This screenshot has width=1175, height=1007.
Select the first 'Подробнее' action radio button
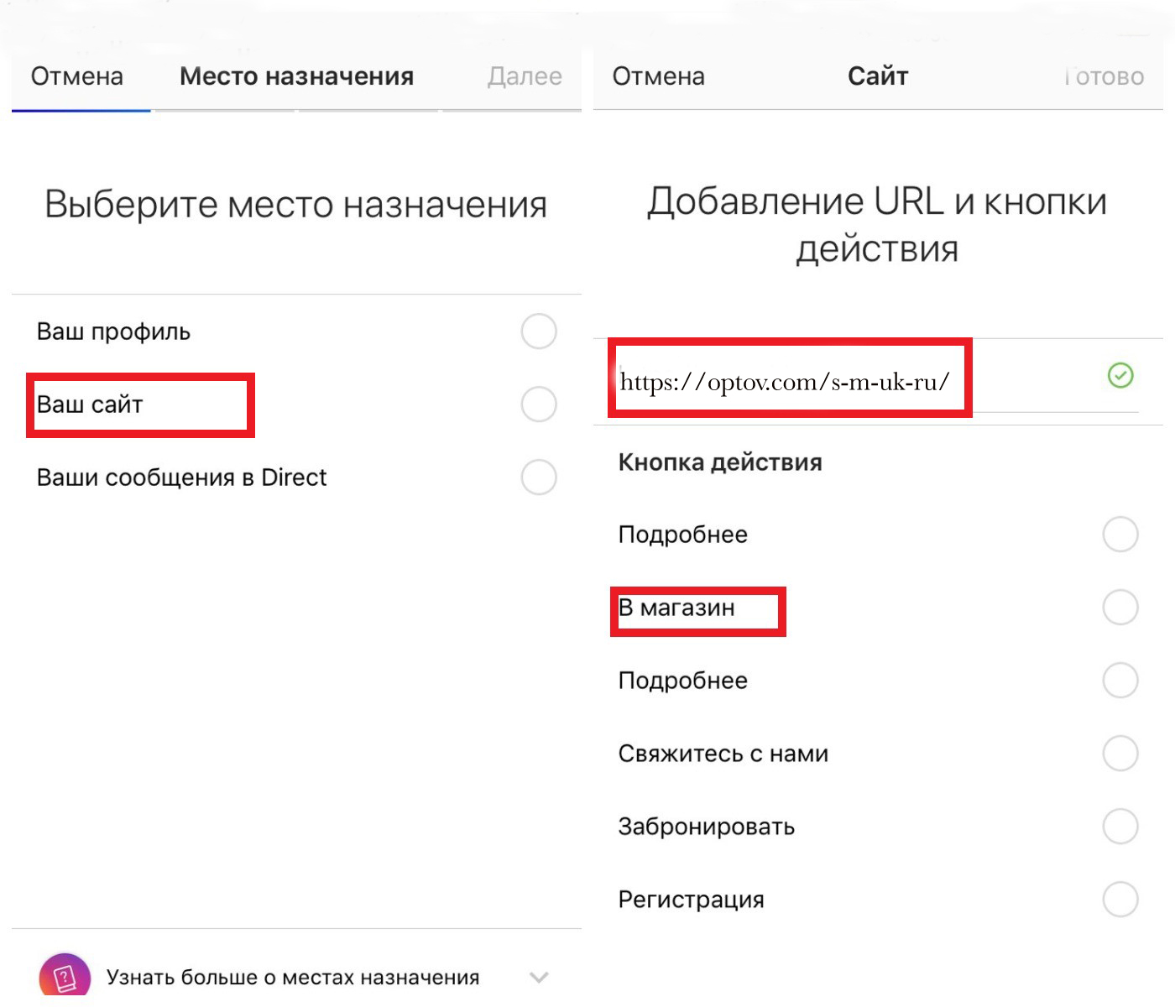click(x=1120, y=535)
